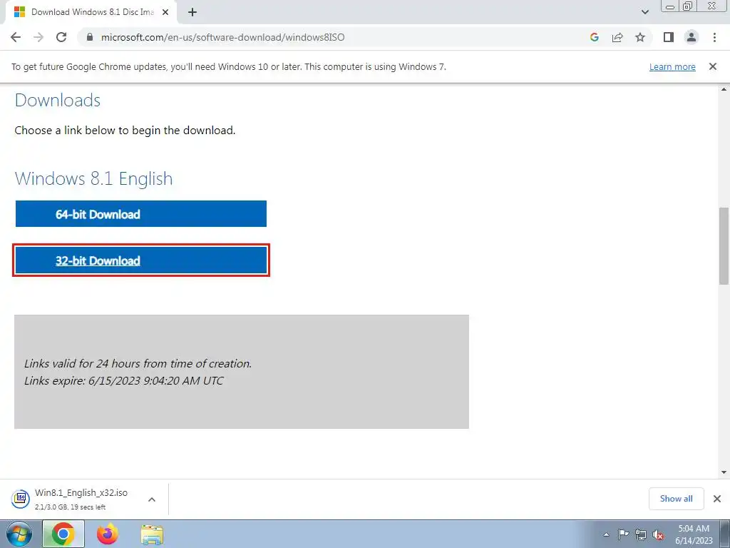Screen dimensions: 730x548
Task: Click the Links valid for 24 hours text
Action: click(138, 363)
